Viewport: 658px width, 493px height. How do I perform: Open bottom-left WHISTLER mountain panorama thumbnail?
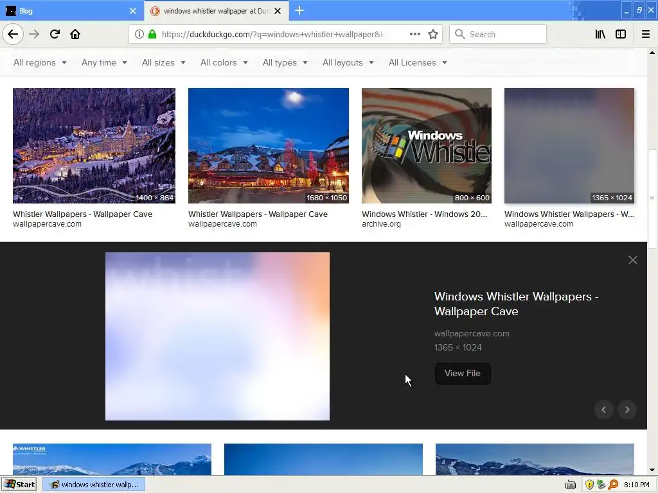pyautogui.click(x=112, y=459)
